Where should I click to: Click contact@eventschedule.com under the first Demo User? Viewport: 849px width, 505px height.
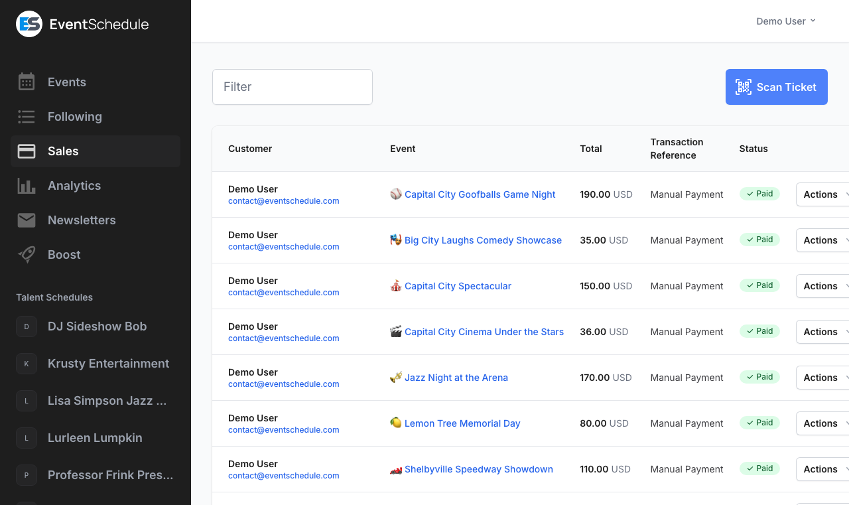click(283, 201)
